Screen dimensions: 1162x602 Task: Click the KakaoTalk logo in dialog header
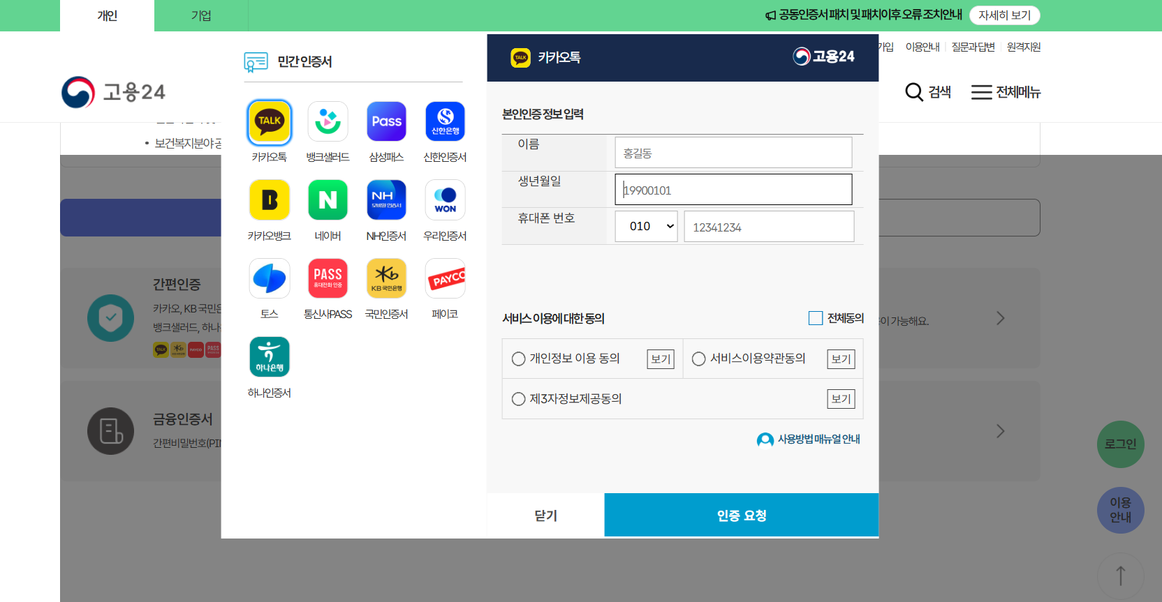pos(520,57)
